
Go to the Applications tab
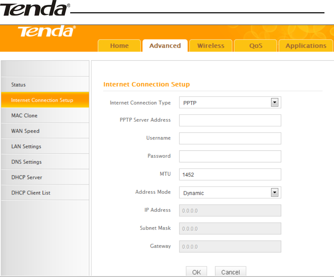pyautogui.click(x=306, y=45)
